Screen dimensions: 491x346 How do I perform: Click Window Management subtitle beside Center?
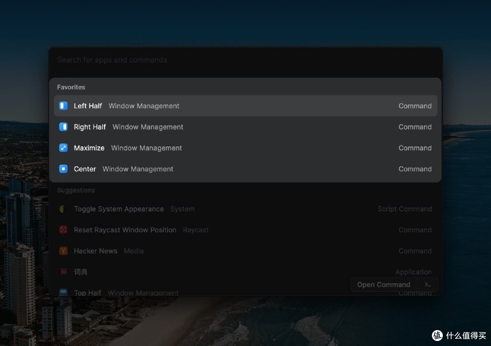tap(138, 169)
